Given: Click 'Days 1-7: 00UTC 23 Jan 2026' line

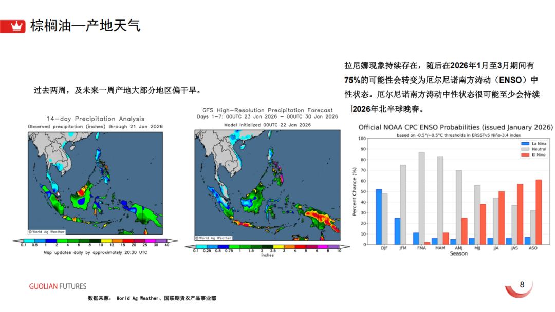Looking at the screenshot, I should point(267,116).
